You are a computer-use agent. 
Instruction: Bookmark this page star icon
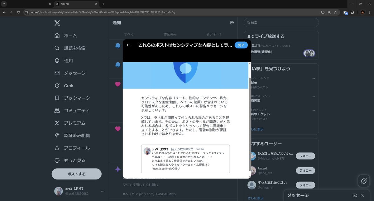(x=335, y=12)
